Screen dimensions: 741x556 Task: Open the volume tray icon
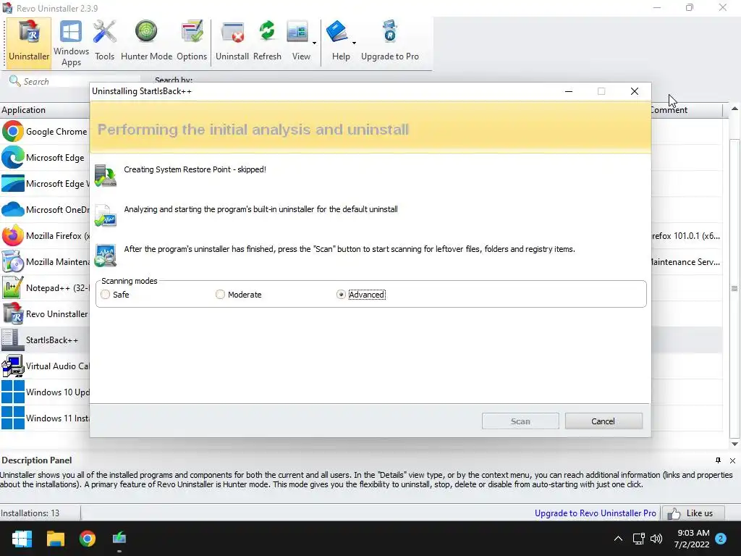click(656, 539)
